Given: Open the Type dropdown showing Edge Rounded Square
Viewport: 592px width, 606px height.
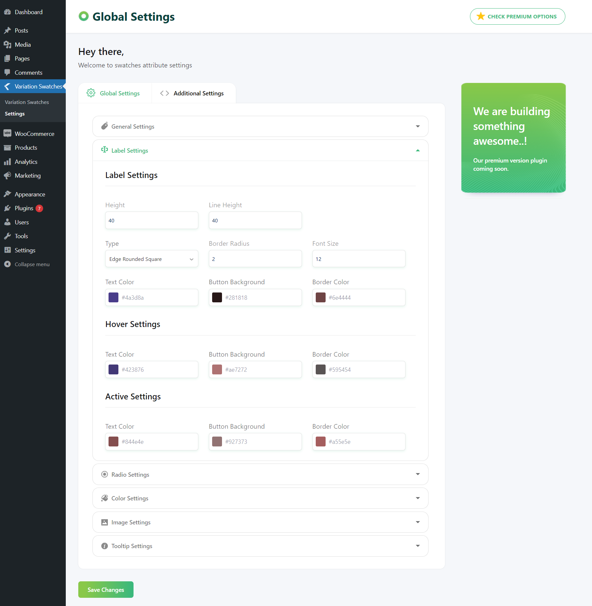Looking at the screenshot, I should pyautogui.click(x=152, y=259).
